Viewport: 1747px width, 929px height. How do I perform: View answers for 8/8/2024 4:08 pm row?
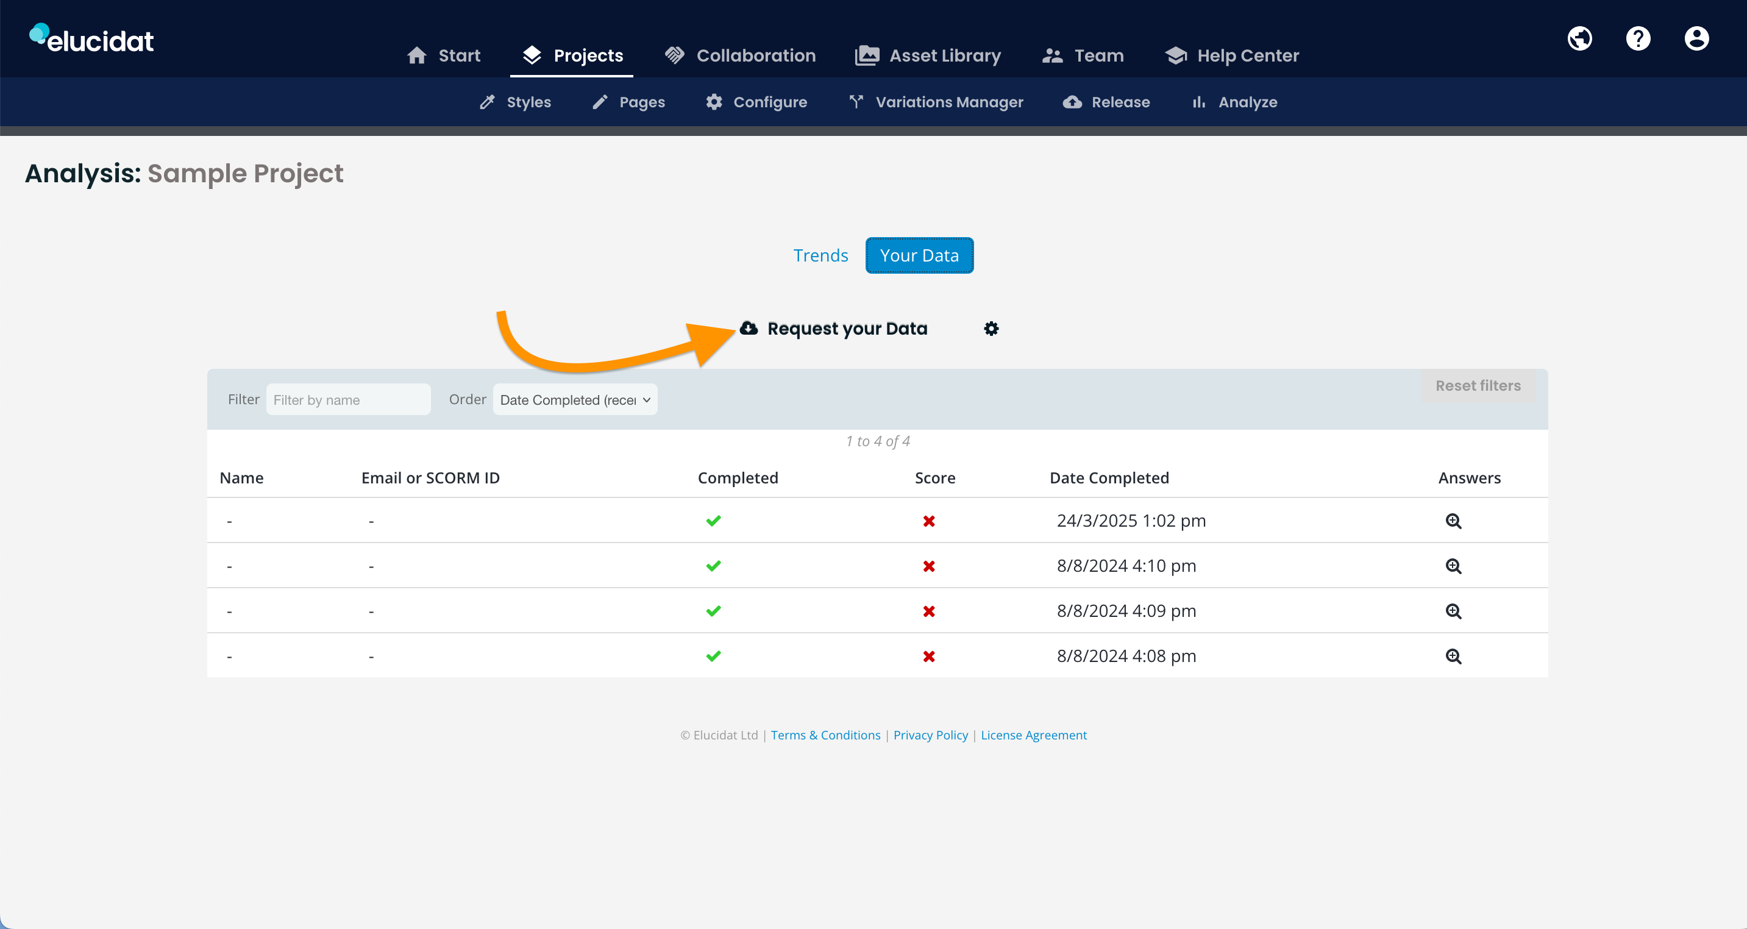pos(1453,657)
